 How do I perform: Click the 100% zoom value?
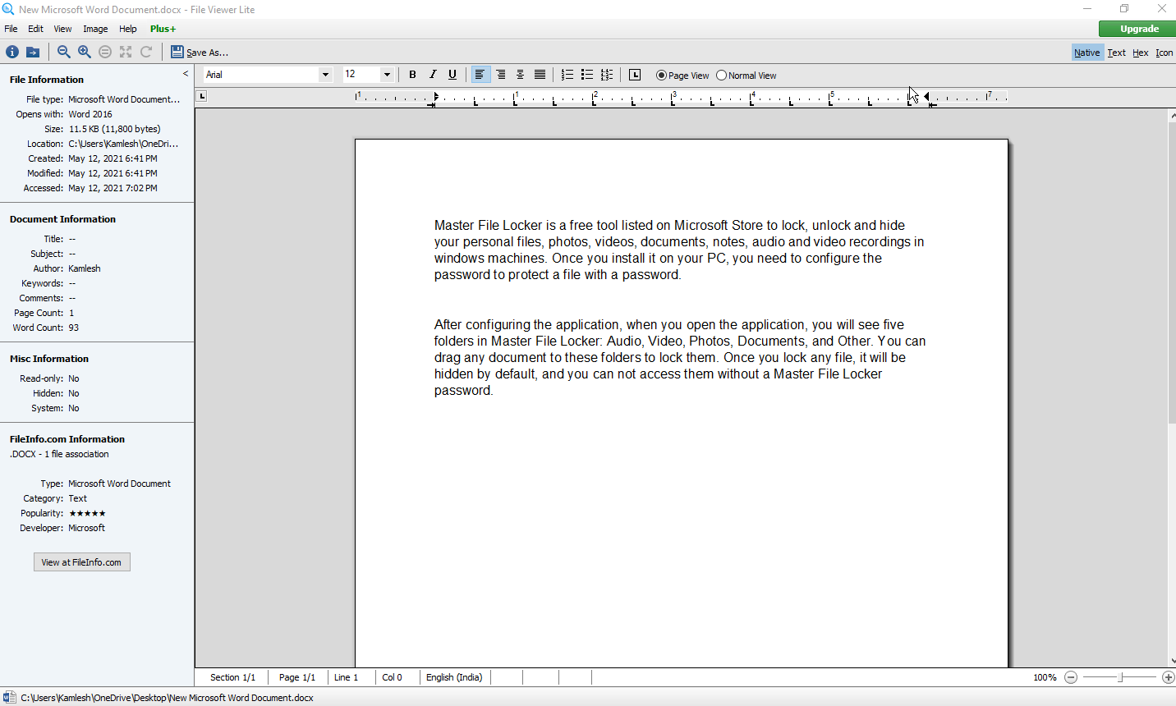click(x=1045, y=677)
